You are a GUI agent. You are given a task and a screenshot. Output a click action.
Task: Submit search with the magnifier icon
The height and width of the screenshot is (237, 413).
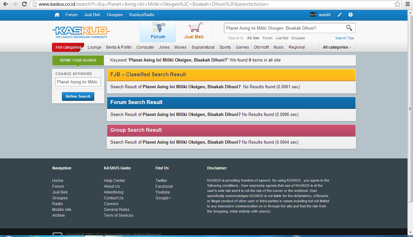click(x=349, y=28)
